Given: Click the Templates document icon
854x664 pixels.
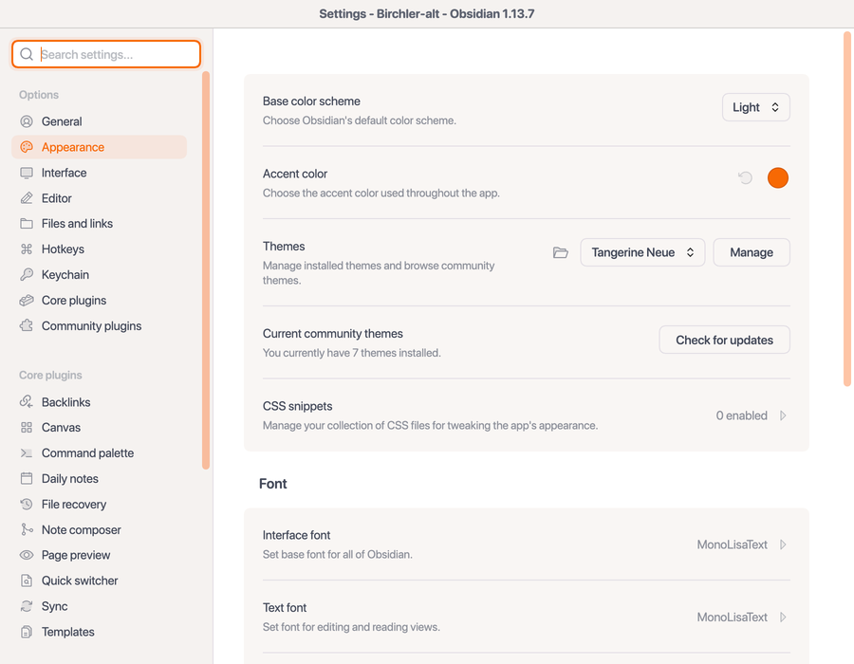Looking at the screenshot, I should [x=27, y=632].
